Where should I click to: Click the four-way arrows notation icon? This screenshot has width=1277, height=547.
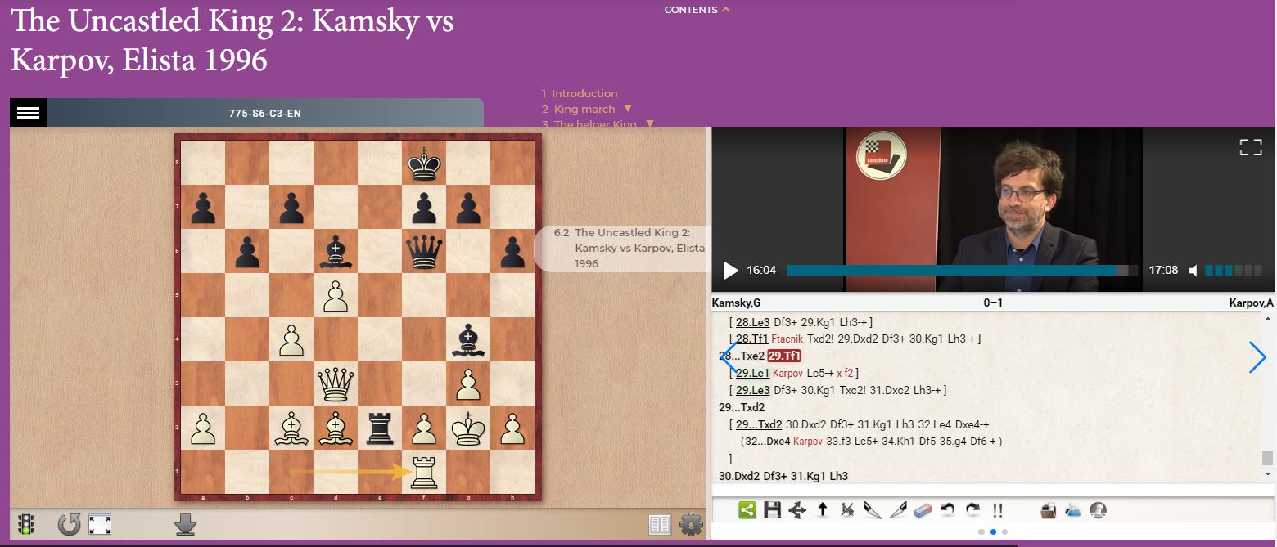[x=797, y=510]
